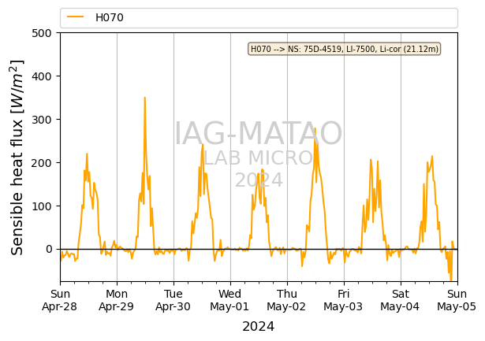Click the flux peak on Thursday May-02
Screen dimensions: 485x341
tap(315, 128)
